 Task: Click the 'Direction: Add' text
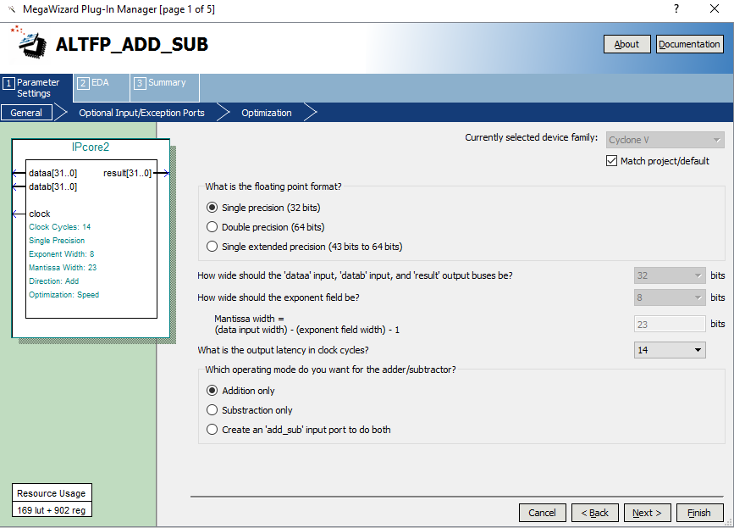pyautogui.click(x=54, y=281)
